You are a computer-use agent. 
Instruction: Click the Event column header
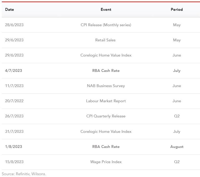[x=106, y=10]
